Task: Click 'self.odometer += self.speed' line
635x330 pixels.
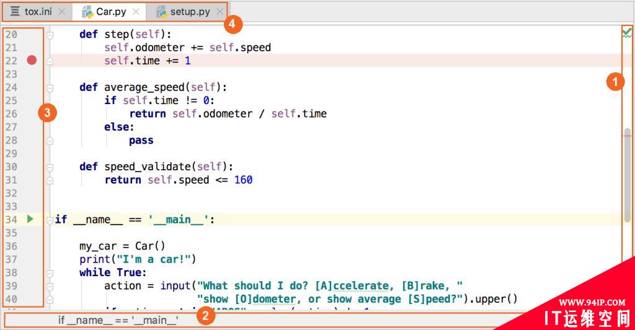Action: 187,48
